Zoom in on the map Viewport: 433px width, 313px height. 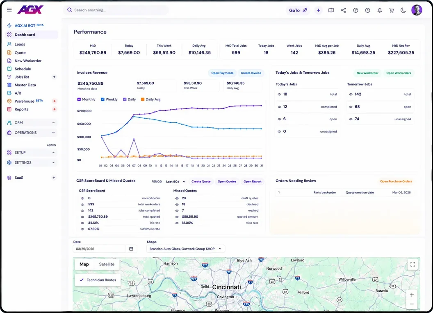pyautogui.click(x=412, y=295)
